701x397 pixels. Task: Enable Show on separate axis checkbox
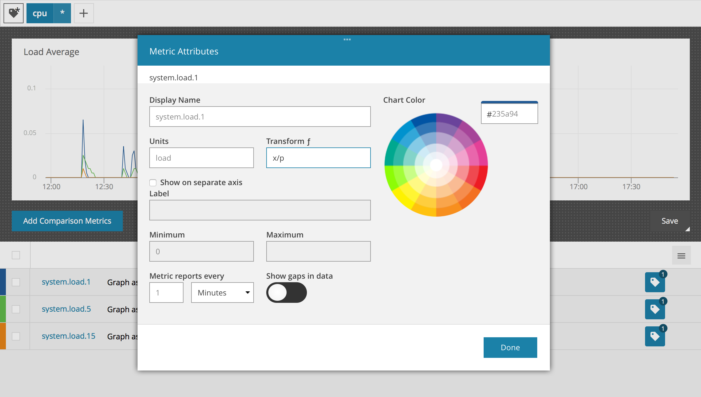(153, 183)
